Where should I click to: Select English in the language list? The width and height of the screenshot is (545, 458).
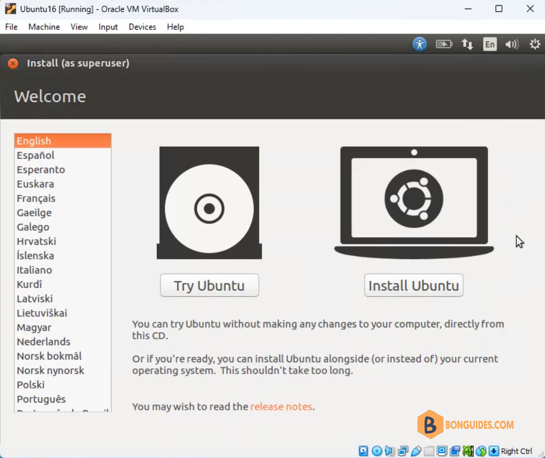(63, 141)
